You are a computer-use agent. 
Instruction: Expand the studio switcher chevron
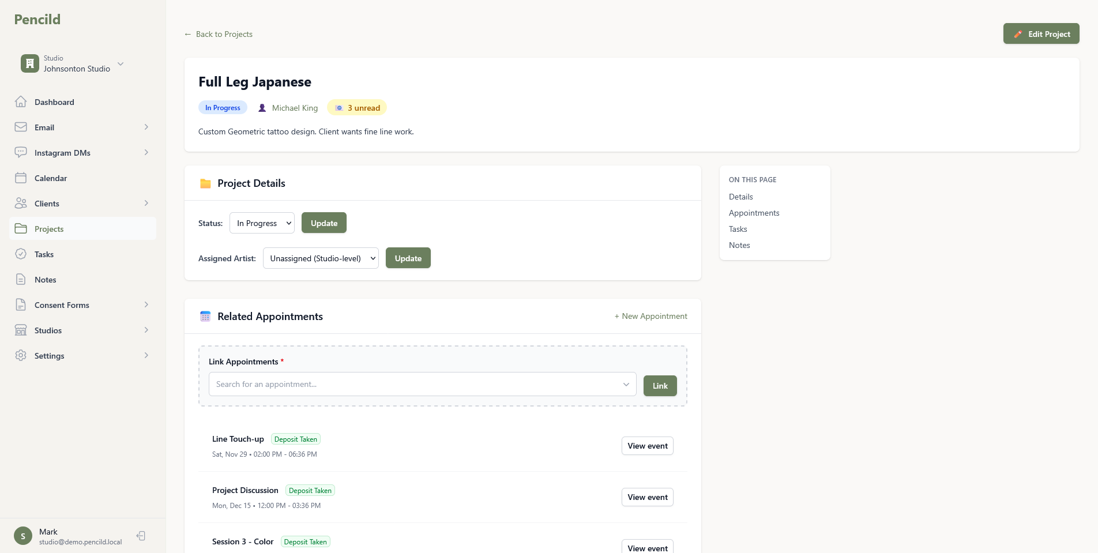pyautogui.click(x=120, y=63)
